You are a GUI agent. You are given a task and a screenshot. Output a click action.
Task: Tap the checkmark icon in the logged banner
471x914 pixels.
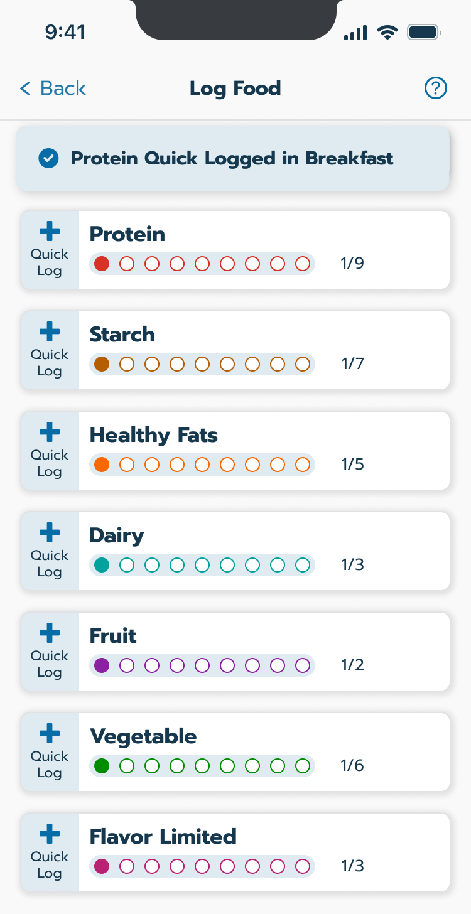48,159
